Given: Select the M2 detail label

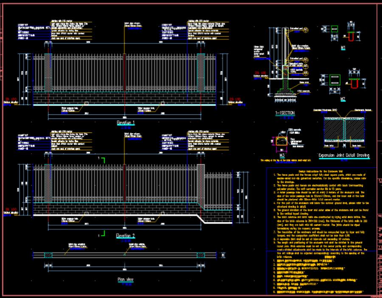Looking at the screenshot, I should coord(343,99).
